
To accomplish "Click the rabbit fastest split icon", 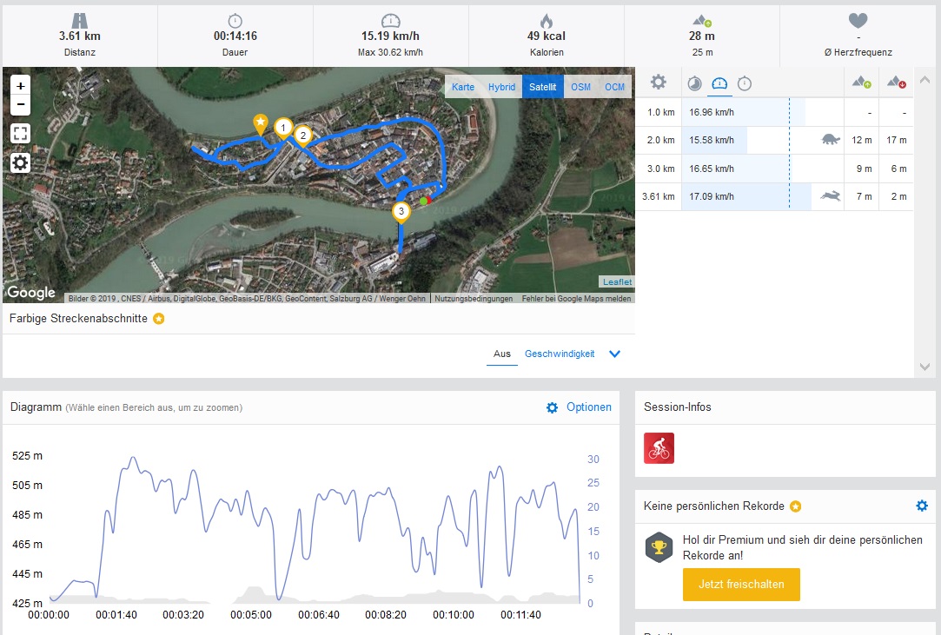I will [831, 196].
